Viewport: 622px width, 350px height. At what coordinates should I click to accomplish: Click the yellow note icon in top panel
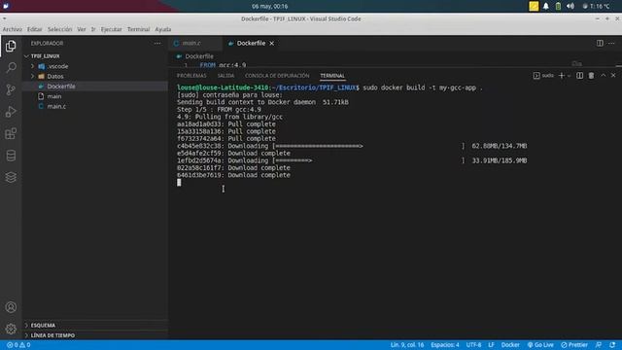click(x=534, y=6)
